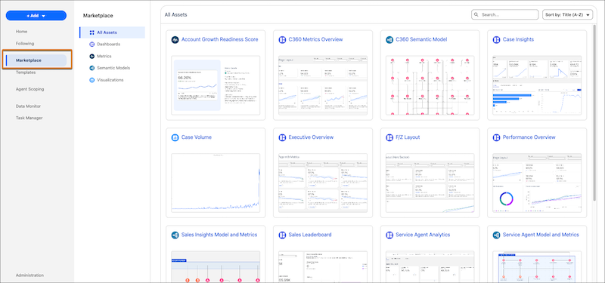The height and width of the screenshot is (283, 605).
Task: Click the F/Z Layout dashboard icon
Action: click(x=389, y=137)
